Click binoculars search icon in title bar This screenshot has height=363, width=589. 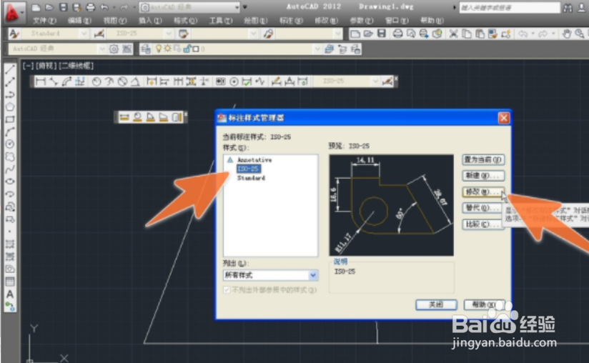[568, 8]
